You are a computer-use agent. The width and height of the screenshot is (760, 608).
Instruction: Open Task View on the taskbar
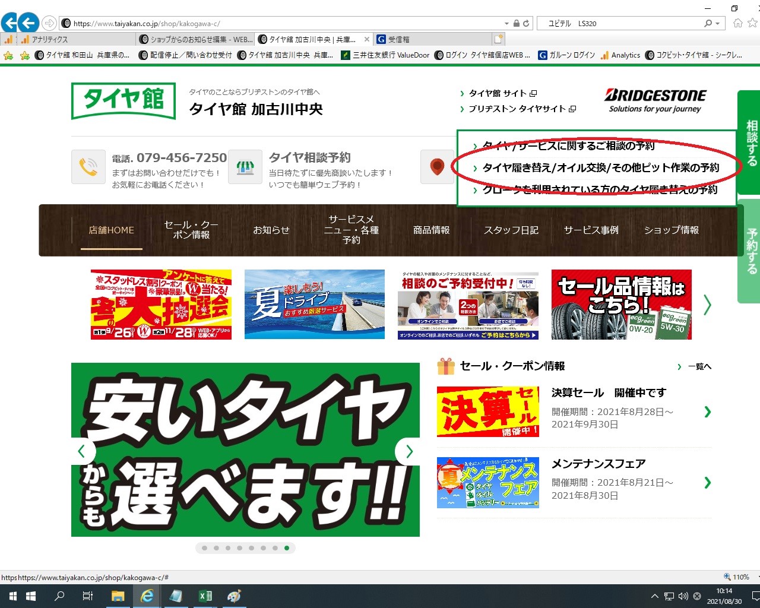pos(88,596)
